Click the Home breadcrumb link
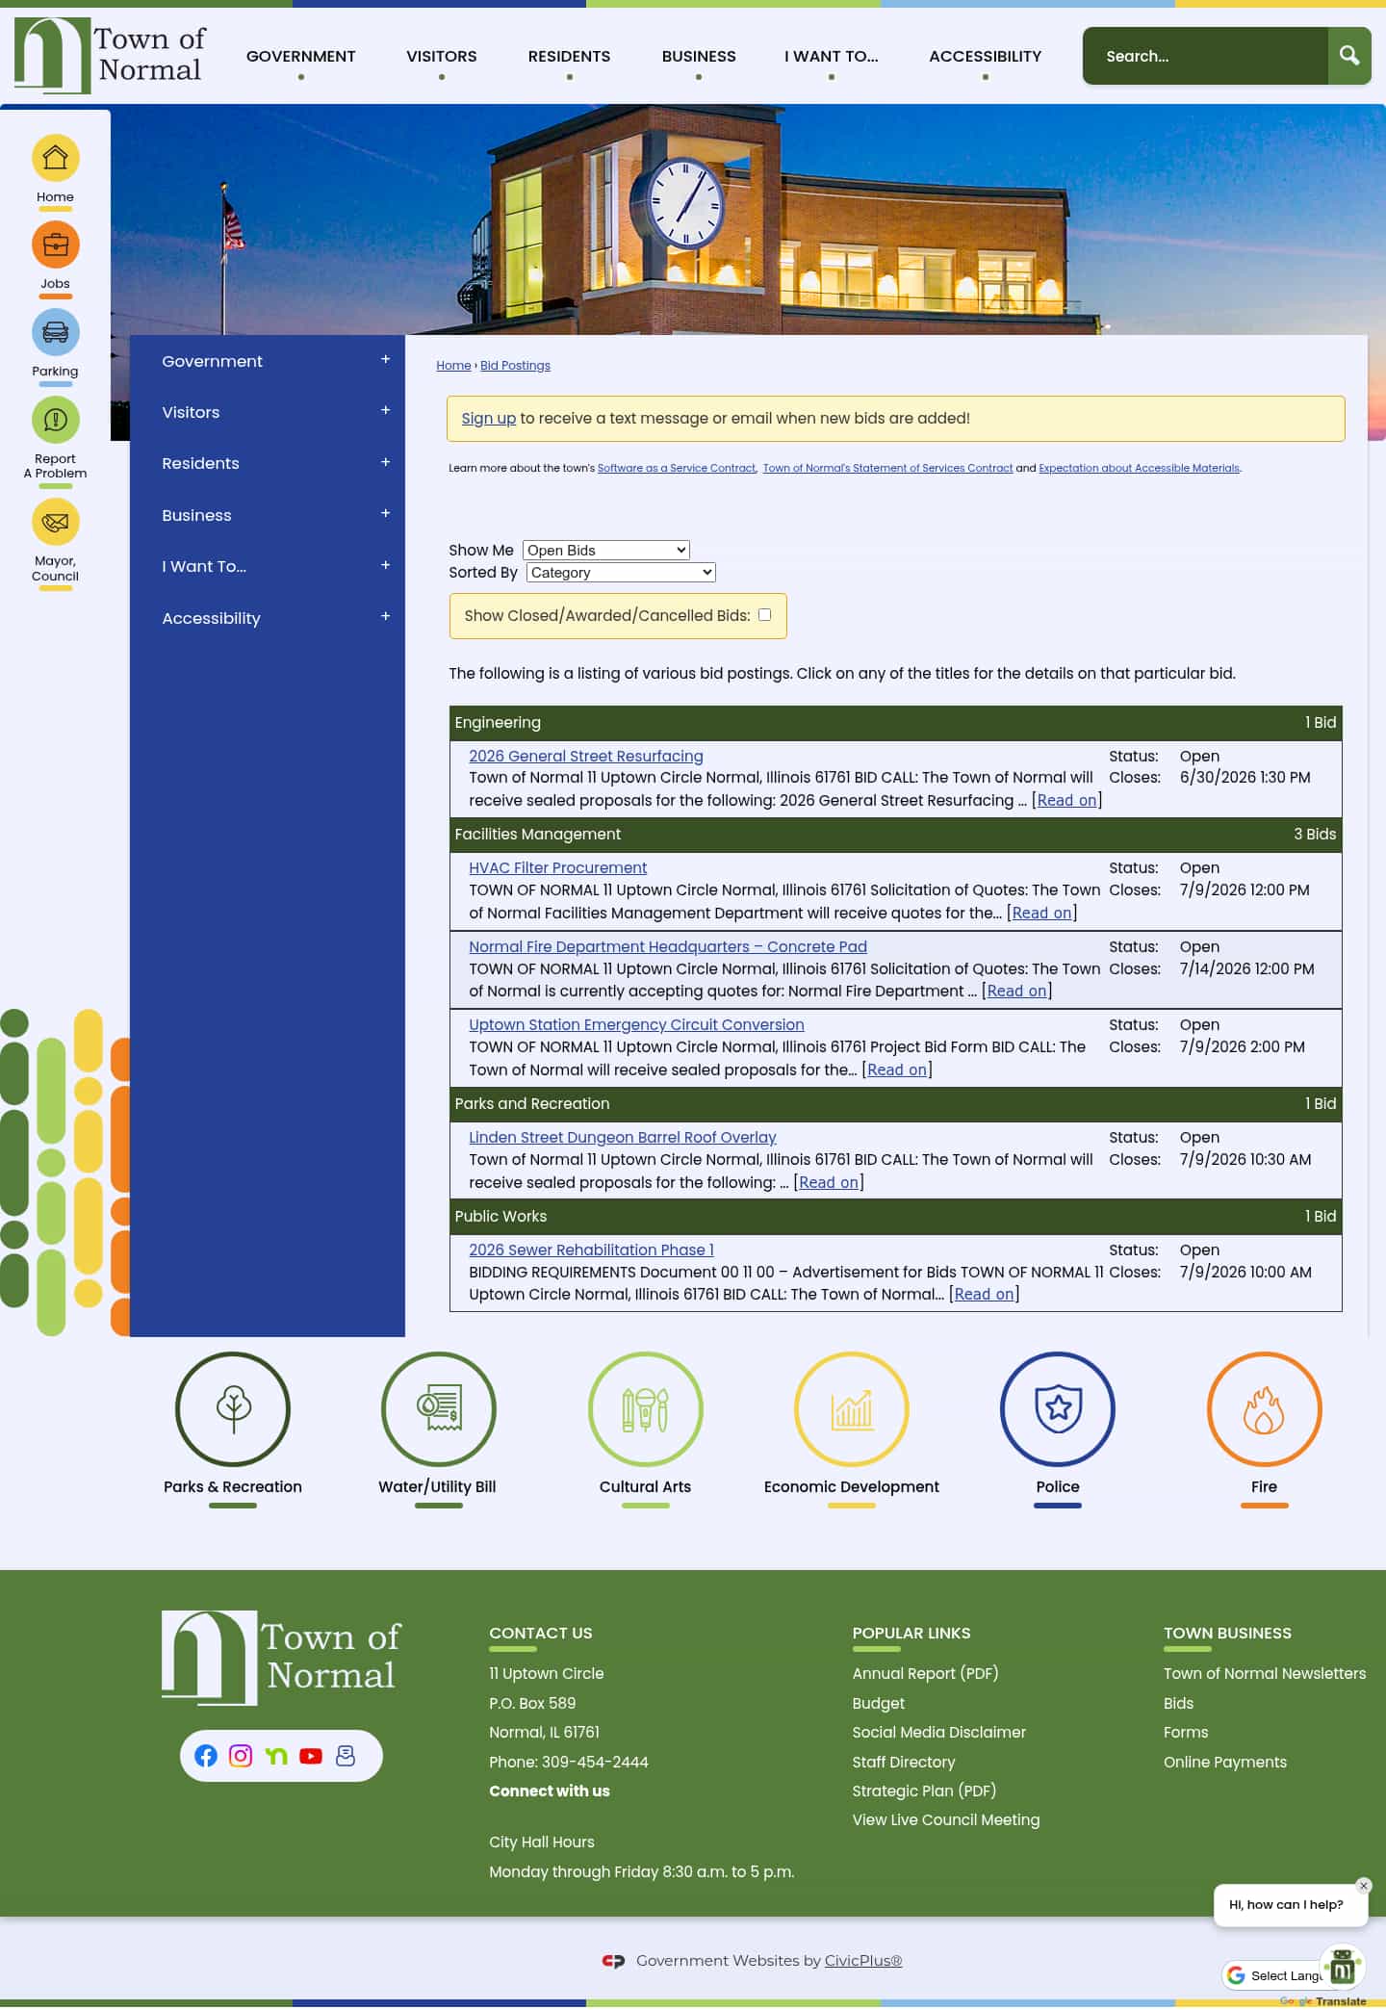Screen dimensions: 1386x2010 pos(453,366)
